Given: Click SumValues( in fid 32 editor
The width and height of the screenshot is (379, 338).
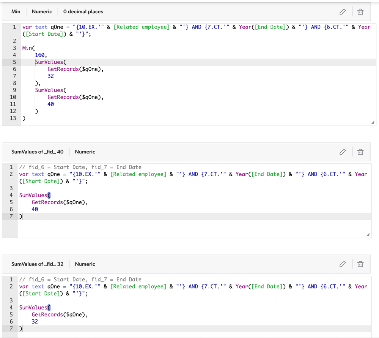Looking at the screenshot, I should 35,308.
